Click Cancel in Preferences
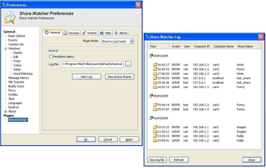This screenshot has height=168, width=266. pyautogui.click(x=108, y=139)
